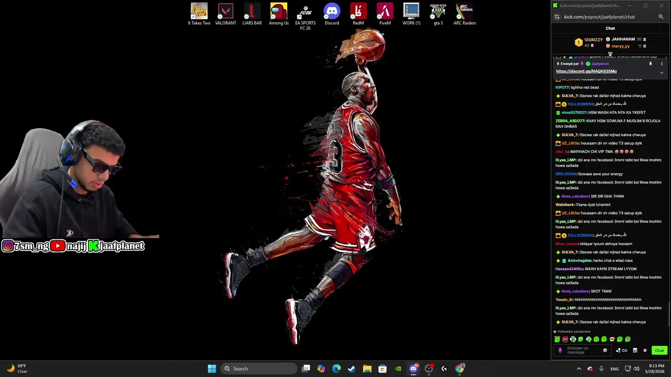671x377 pixels.
Task: Open the EA SPORTS FC 26 shortcut
Action: 305,17
